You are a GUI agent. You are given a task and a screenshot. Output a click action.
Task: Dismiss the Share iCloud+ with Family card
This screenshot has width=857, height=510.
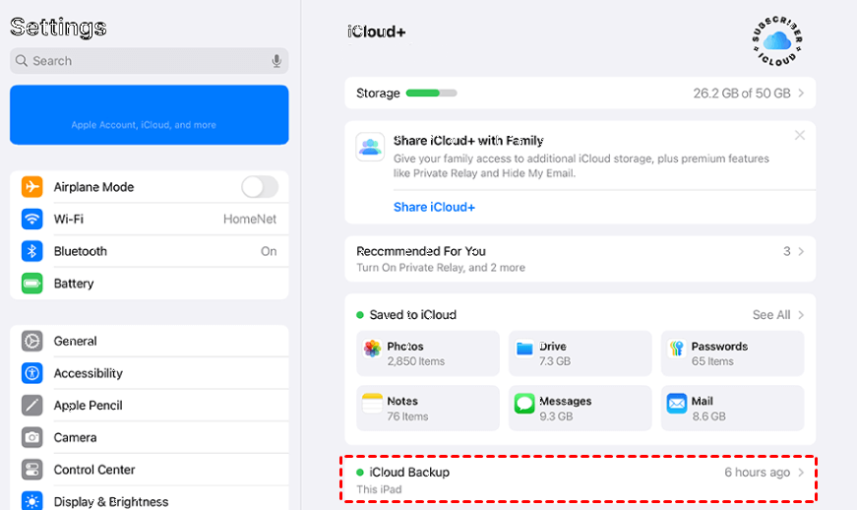(x=800, y=135)
